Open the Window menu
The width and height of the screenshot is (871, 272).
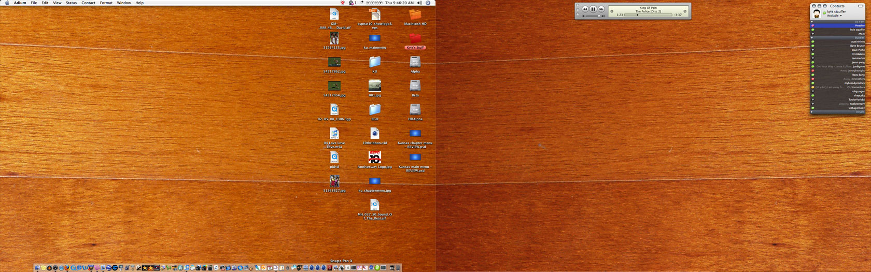(x=124, y=3)
